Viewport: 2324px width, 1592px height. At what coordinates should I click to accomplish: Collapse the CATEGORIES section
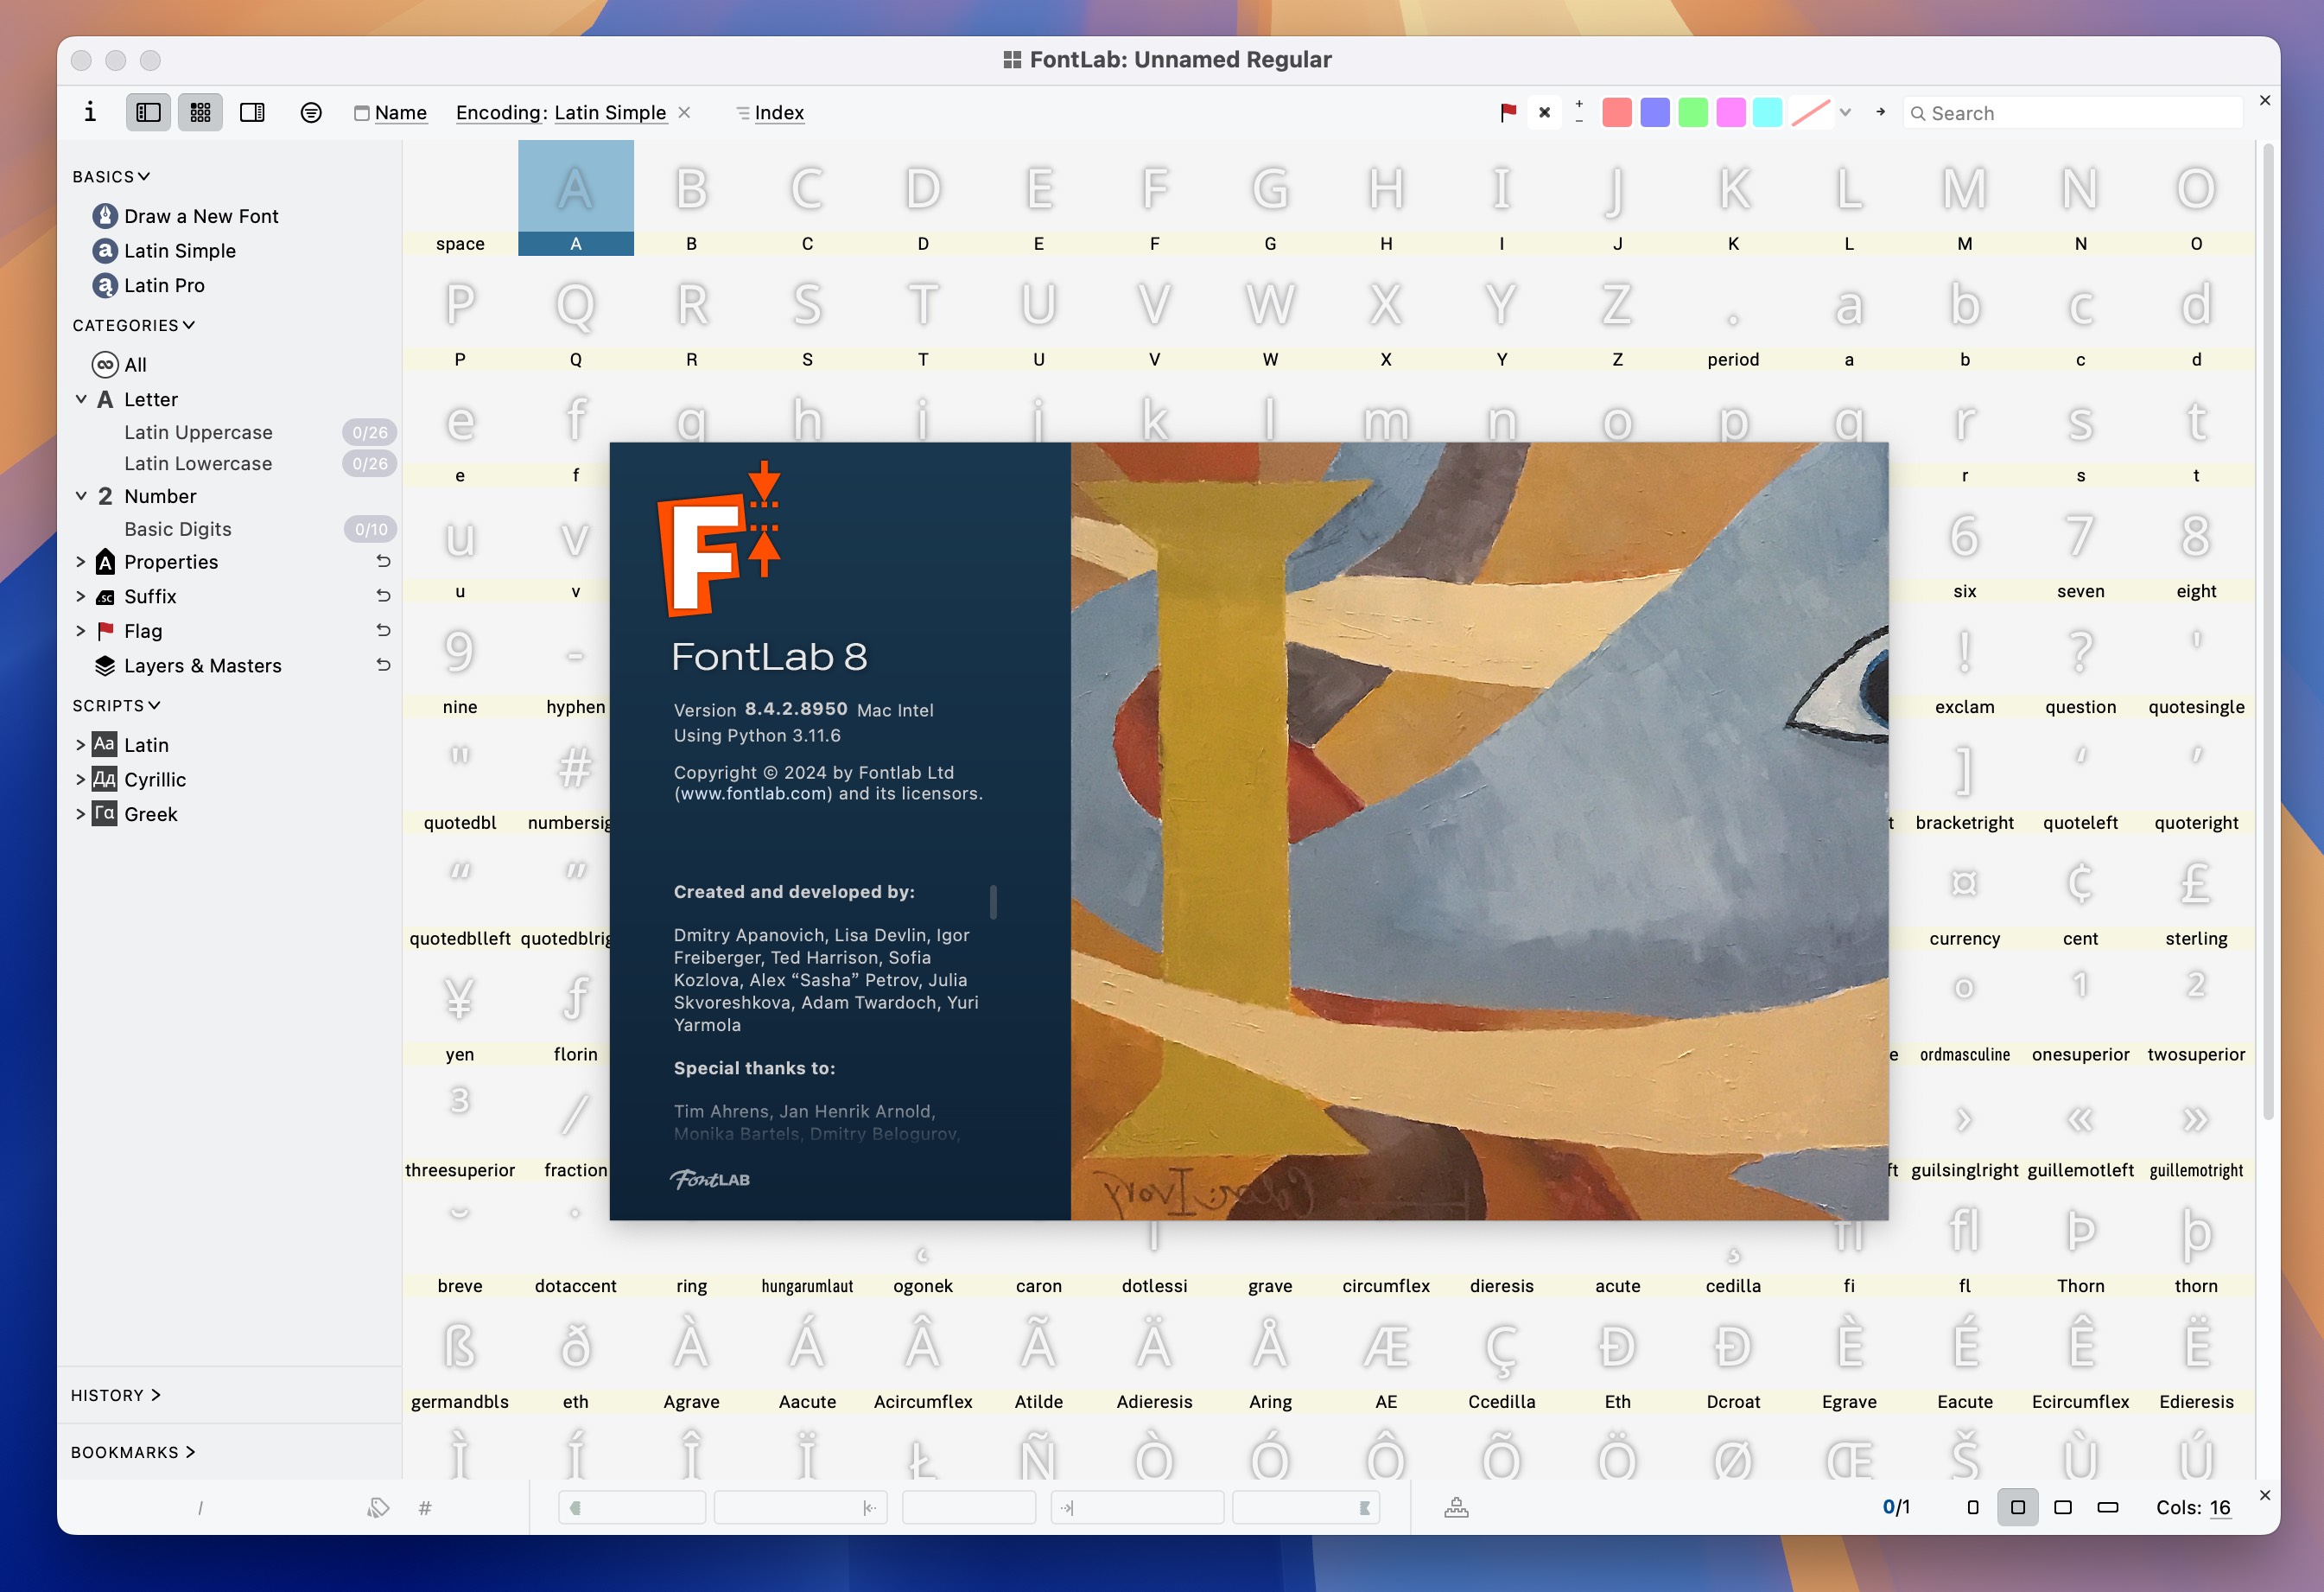point(134,326)
